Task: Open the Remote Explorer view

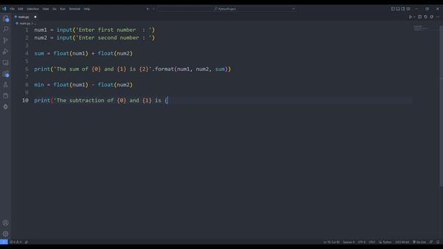Action: point(6,62)
